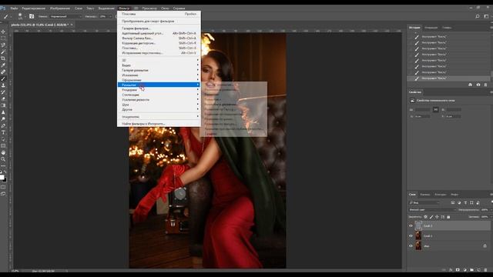The height and width of the screenshot is (277, 493).
Task: Delete layer using trash icon in Layers
Action: [x=485, y=270]
